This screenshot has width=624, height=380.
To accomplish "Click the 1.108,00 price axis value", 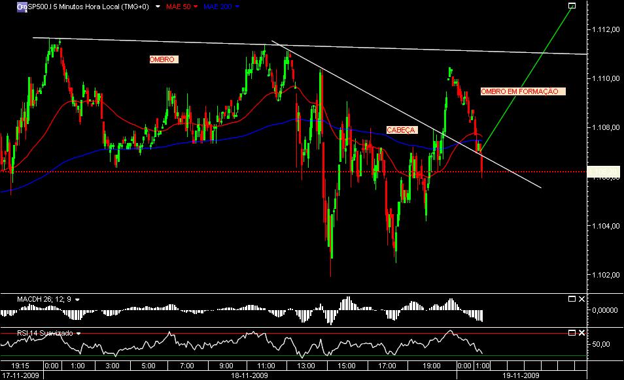I will (606, 127).
